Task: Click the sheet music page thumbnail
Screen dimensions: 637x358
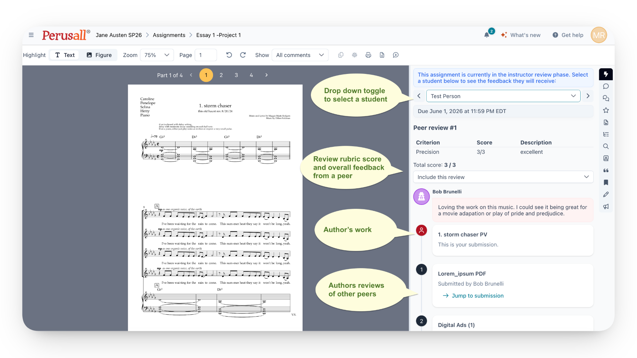Action: (215, 208)
